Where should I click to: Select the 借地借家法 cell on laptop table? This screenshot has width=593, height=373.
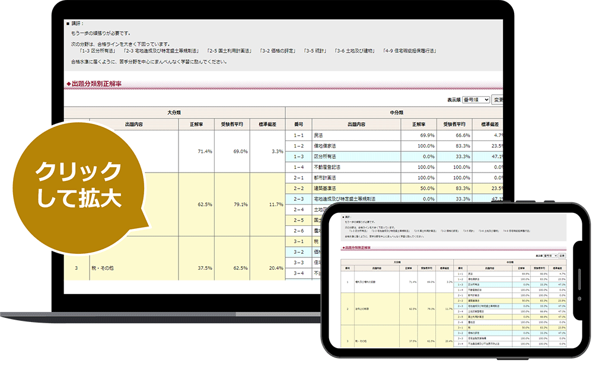(x=356, y=146)
